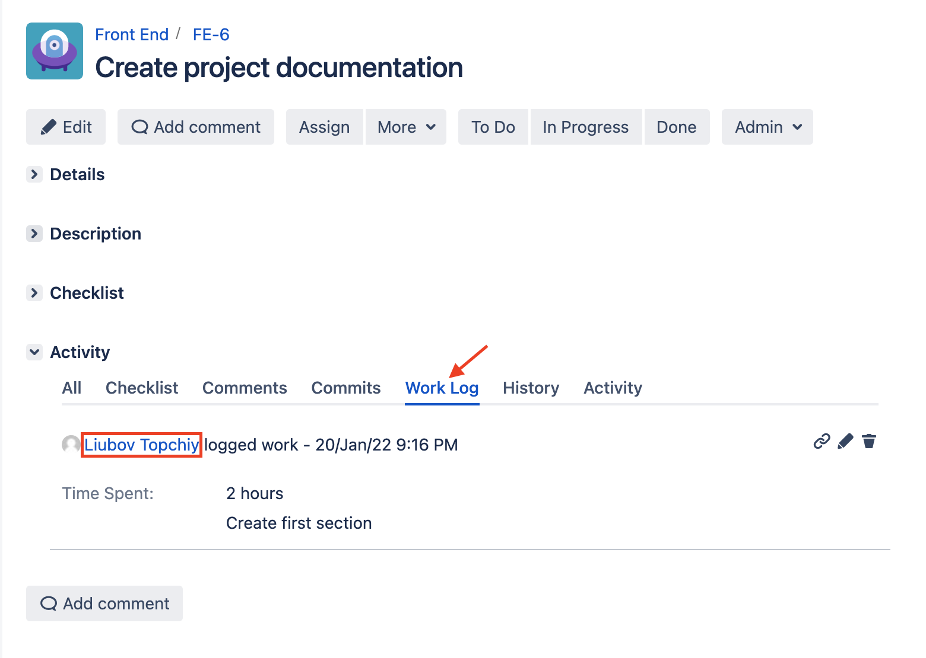Click the top Add comment button

point(196,127)
